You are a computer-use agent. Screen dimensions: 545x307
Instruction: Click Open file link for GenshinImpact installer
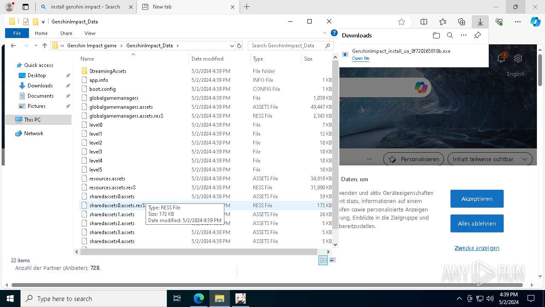[x=361, y=58]
